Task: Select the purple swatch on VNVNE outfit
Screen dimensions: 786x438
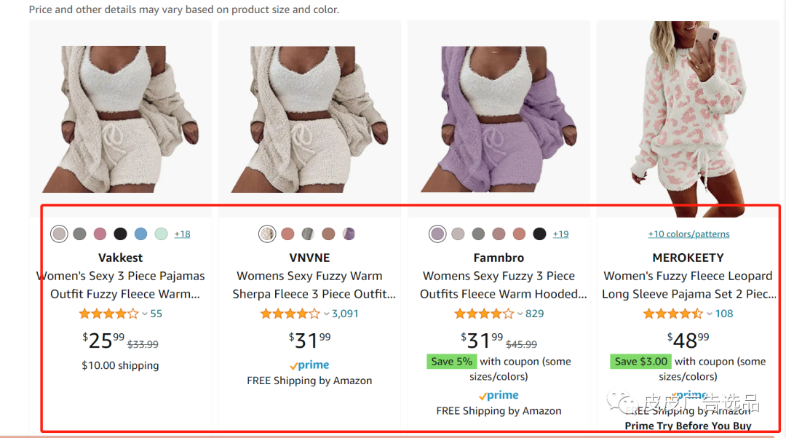Action: coord(349,234)
